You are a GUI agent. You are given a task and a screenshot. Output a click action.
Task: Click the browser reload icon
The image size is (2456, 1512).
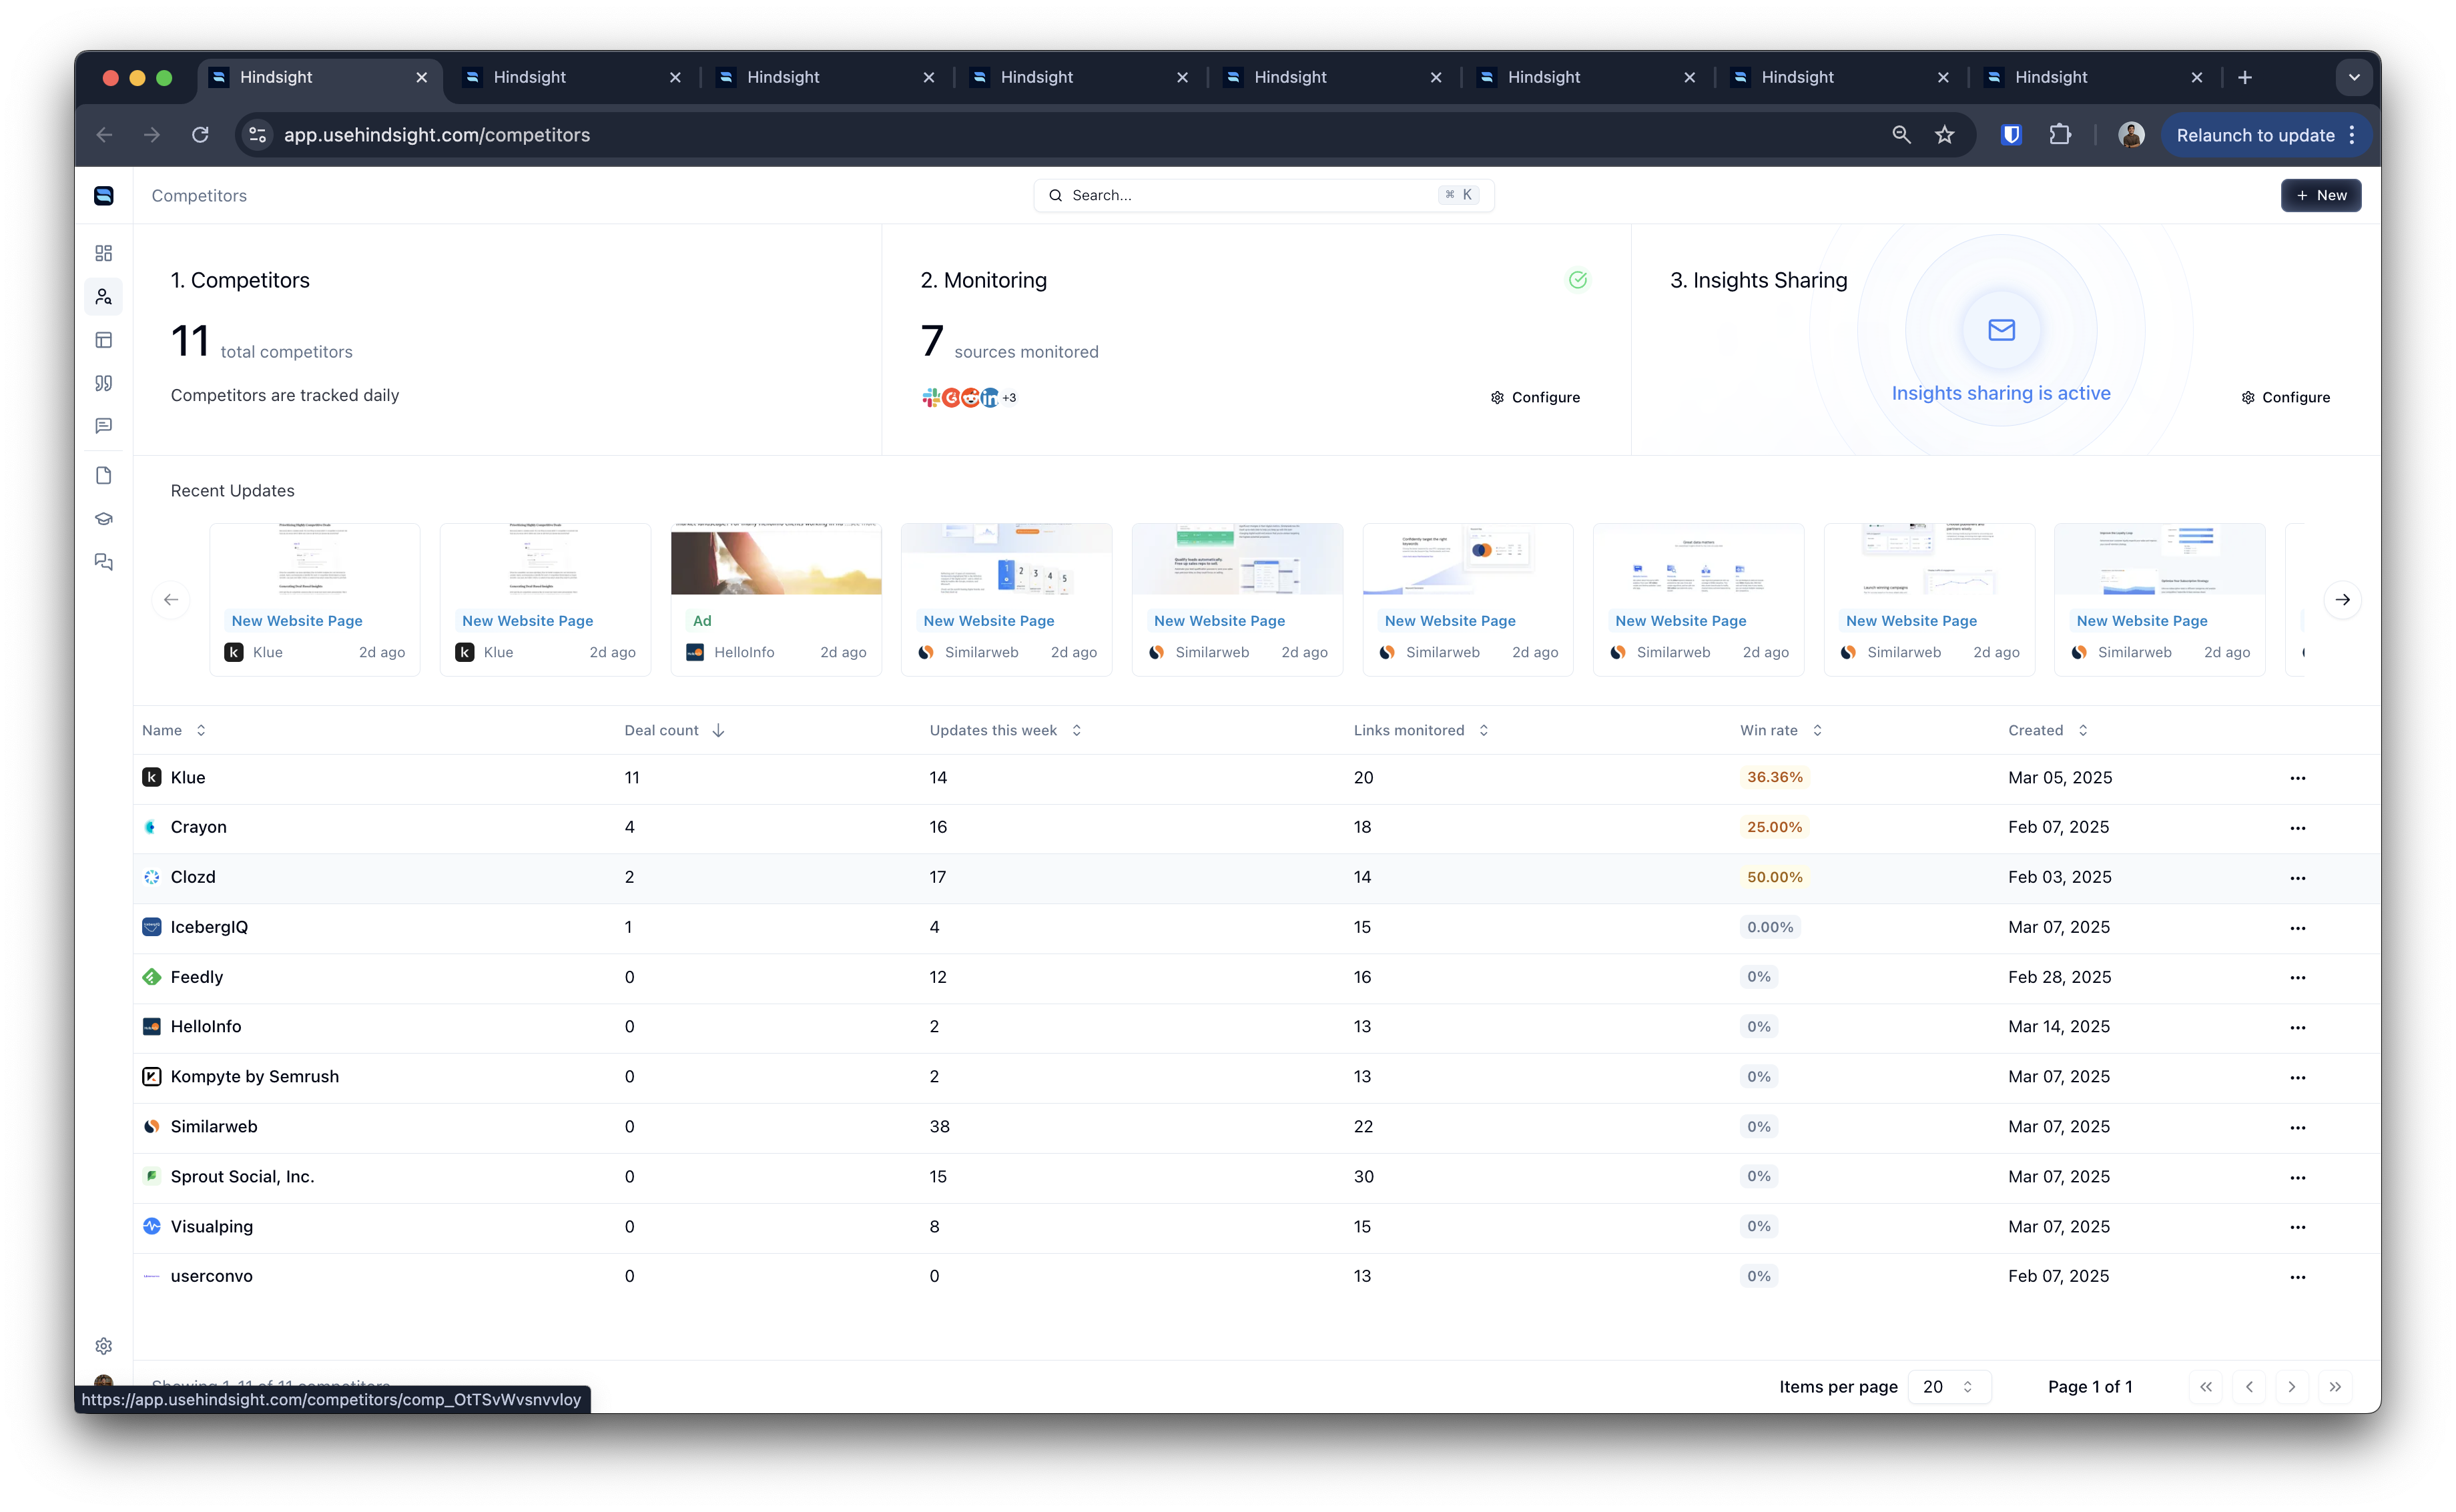[200, 135]
